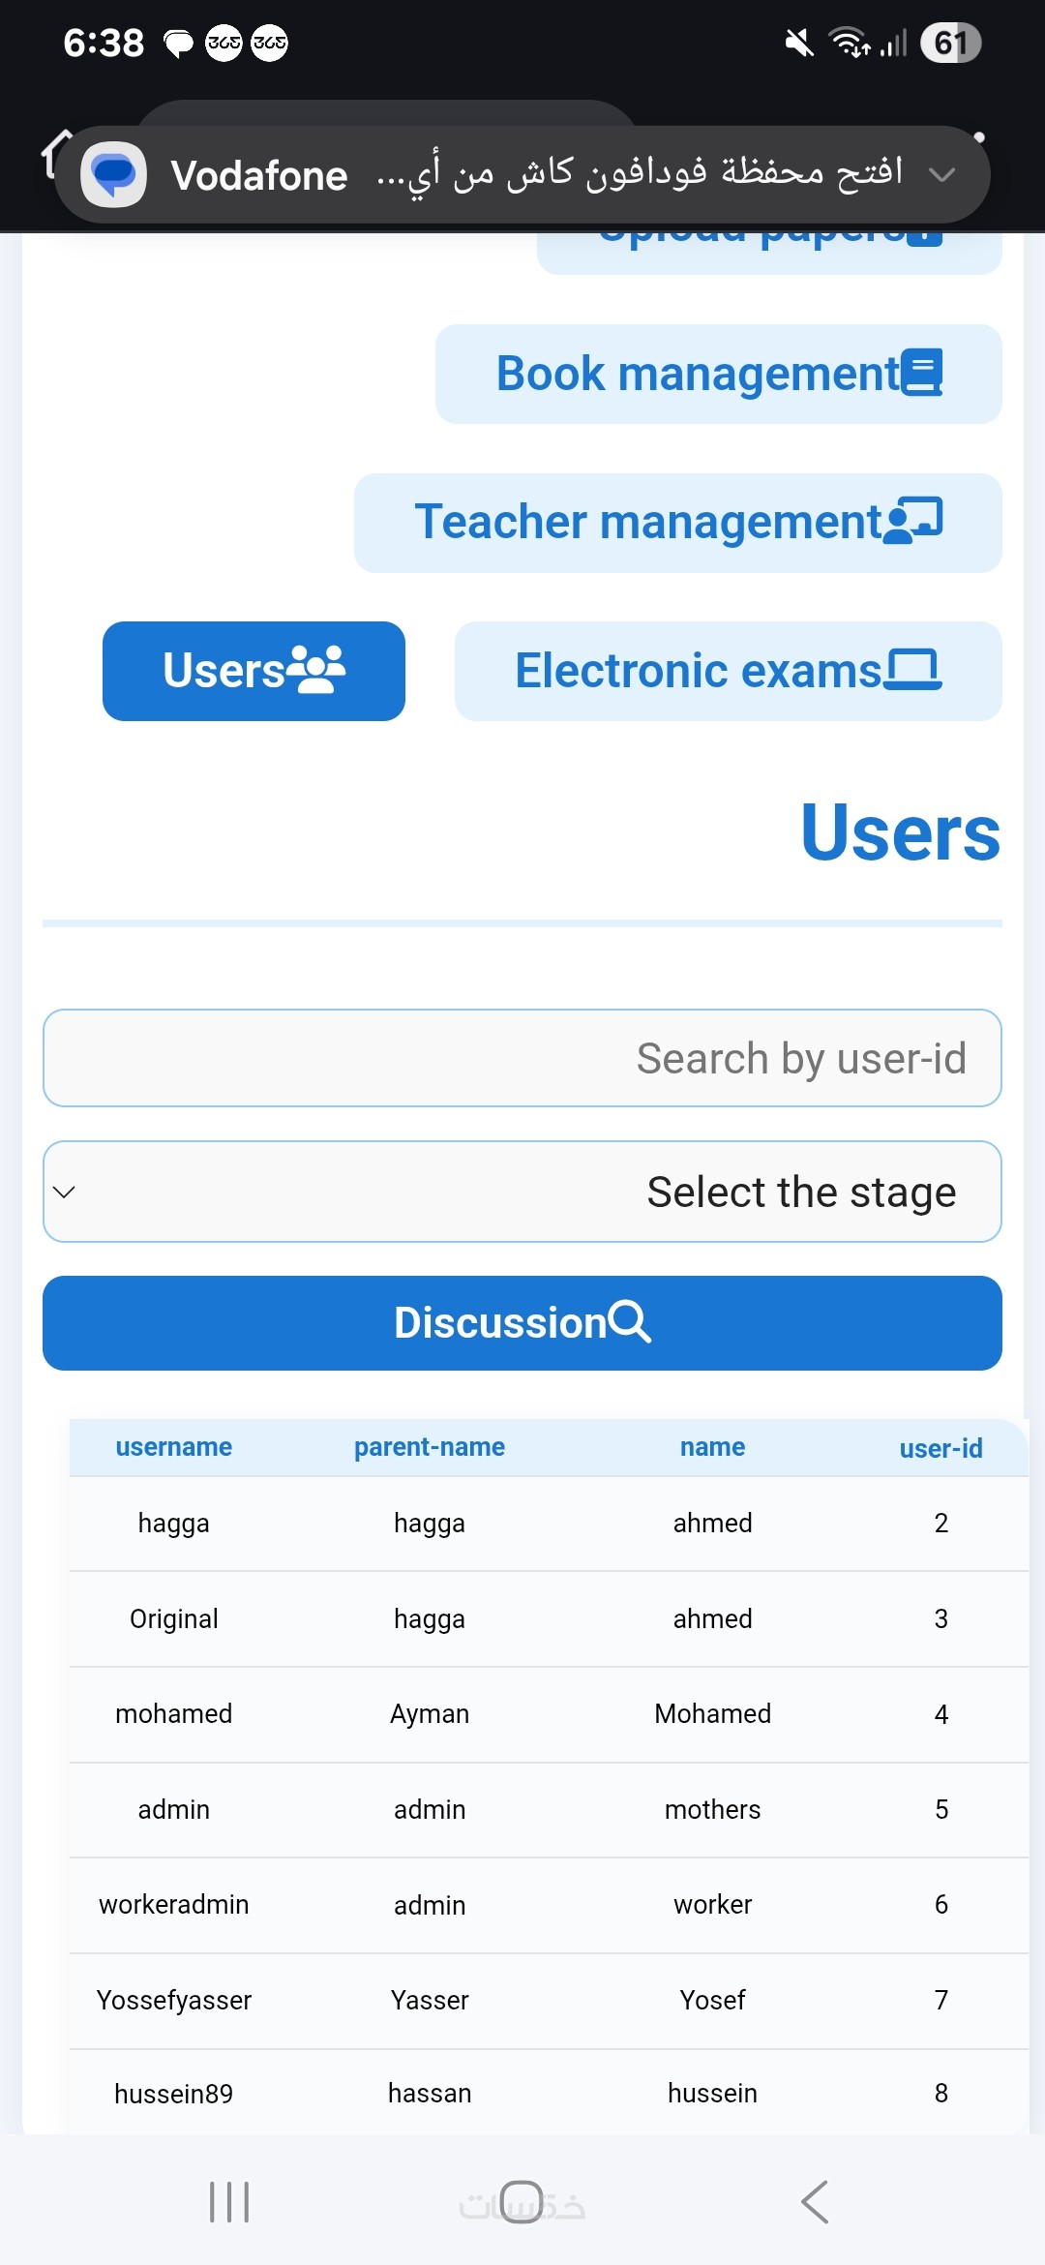Screen dimensions: 1045x2265
Task: Tap the laptop icon on Electronic exams
Action: pyautogui.click(x=912, y=669)
